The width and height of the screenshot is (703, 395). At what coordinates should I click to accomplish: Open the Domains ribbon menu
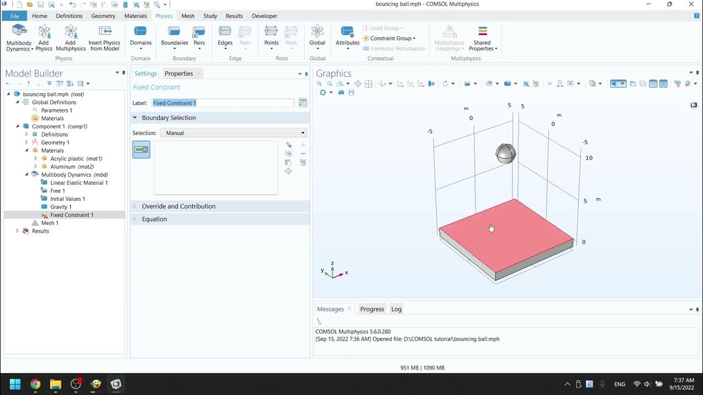(141, 38)
